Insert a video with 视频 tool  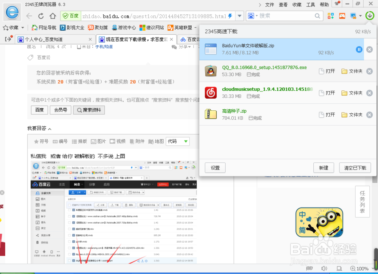tap(118, 141)
